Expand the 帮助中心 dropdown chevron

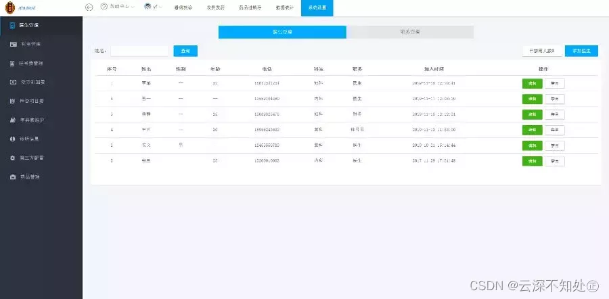133,7
